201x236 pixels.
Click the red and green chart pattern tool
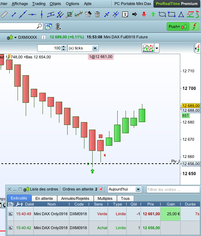tap(190, 14)
